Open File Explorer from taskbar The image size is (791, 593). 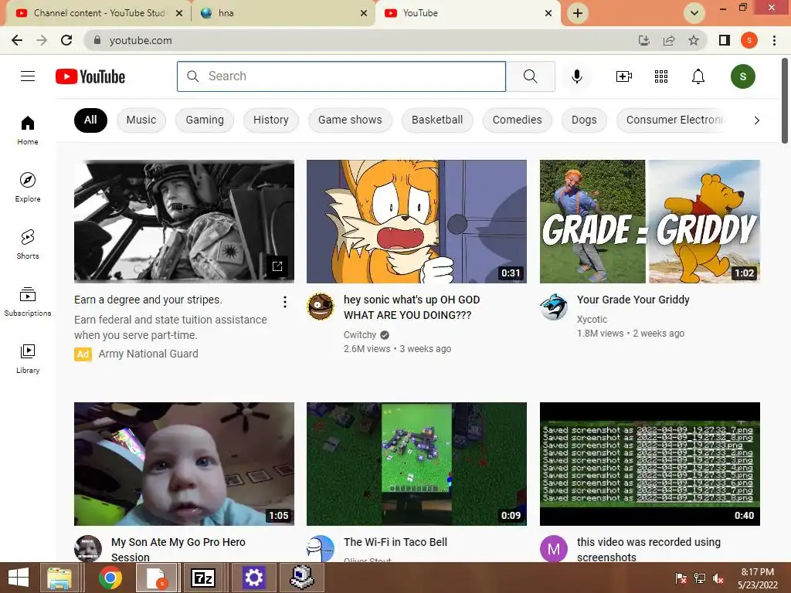coord(59,578)
